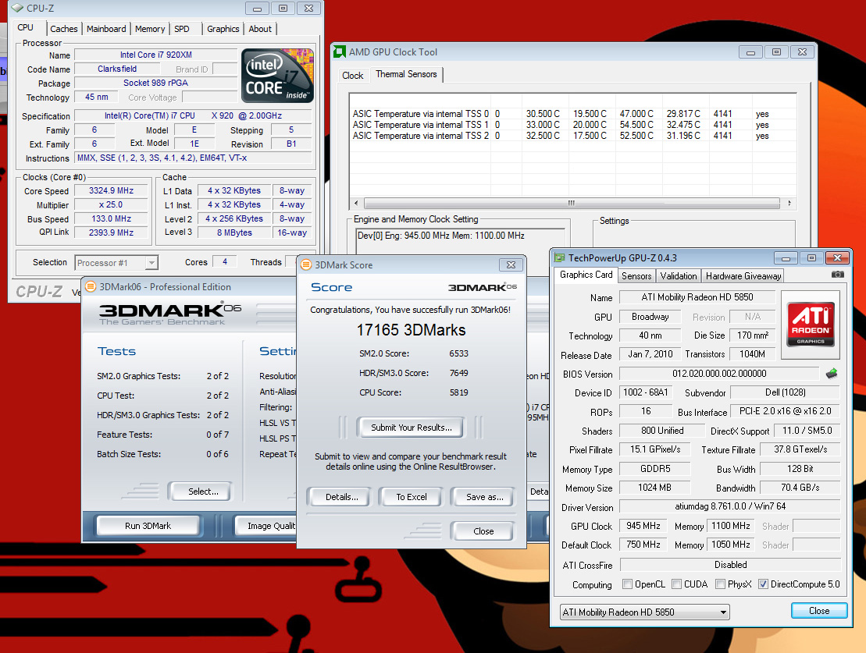Click the Close button in GPU-Z
This screenshot has width=866, height=653.
[x=819, y=611]
